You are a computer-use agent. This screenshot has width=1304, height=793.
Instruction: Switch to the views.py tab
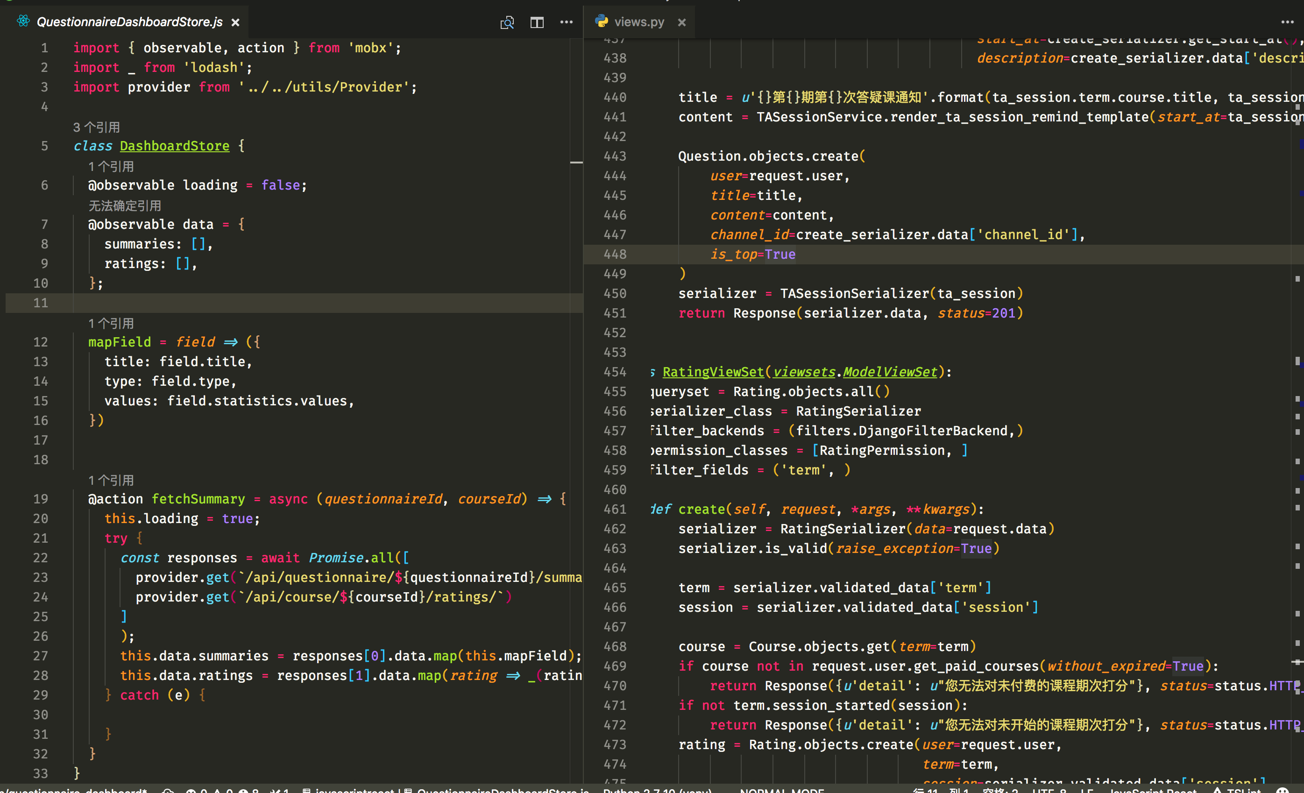[639, 22]
